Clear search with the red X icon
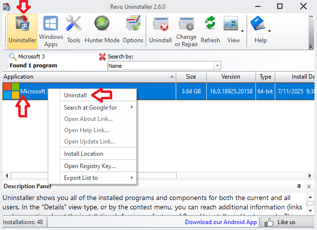Viewport: 317px width, 230px height. click(x=102, y=57)
